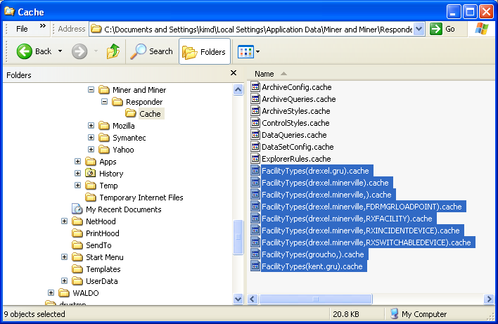The height and width of the screenshot is (324, 498).
Task: Expand the Mozilla folder node
Action: 91,126
